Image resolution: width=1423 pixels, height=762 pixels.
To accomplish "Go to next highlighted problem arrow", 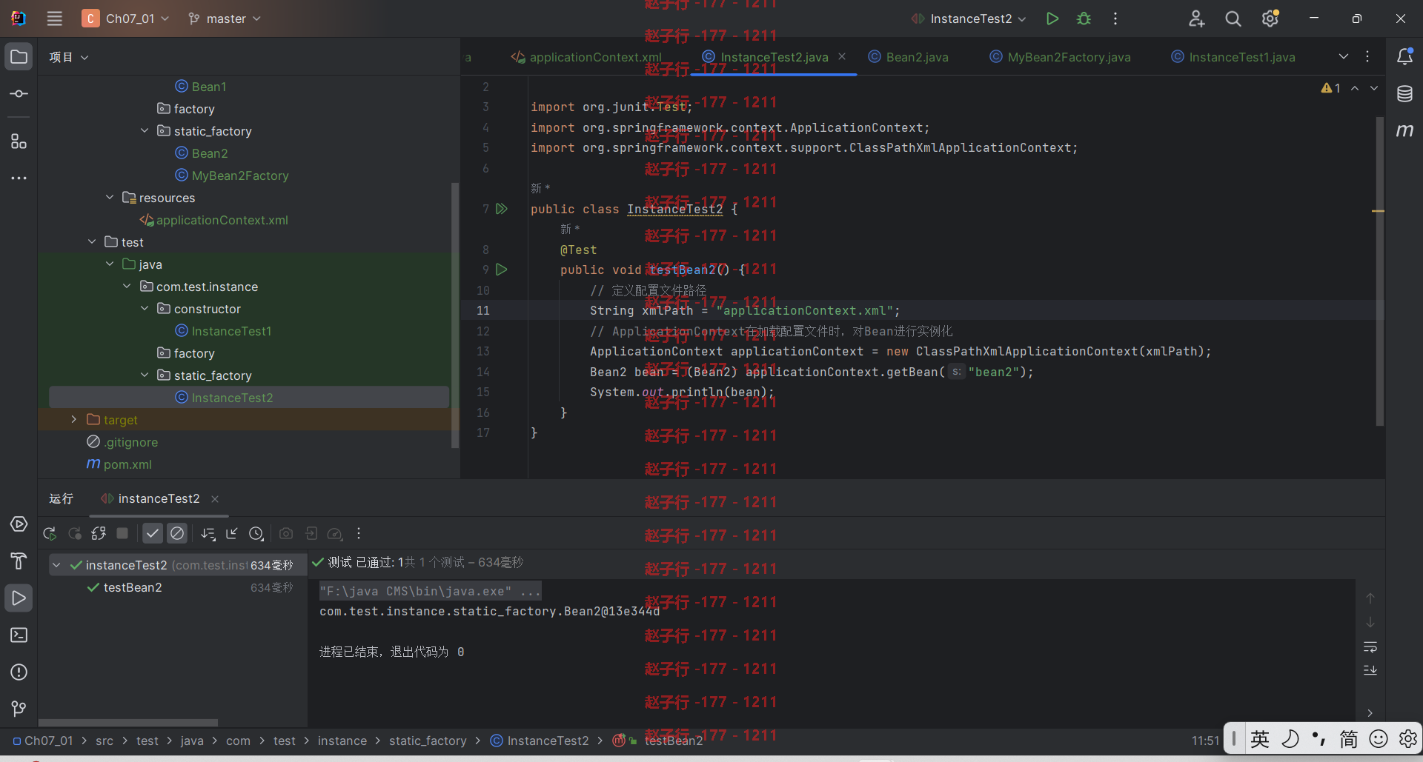I will tap(1374, 88).
